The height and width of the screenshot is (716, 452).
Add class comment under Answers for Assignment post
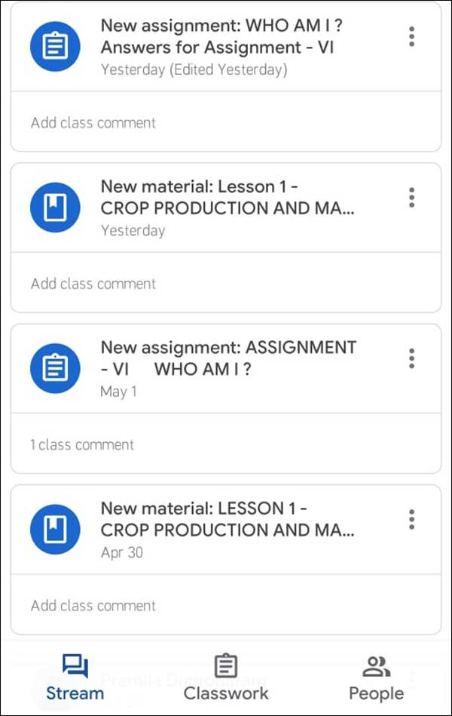(x=93, y=122)
